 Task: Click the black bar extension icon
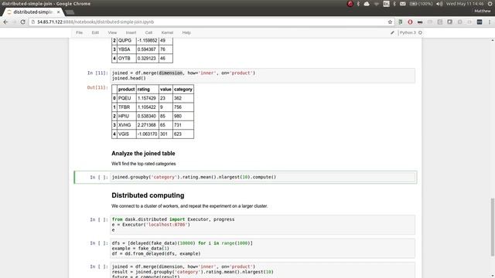click(420, 22)
